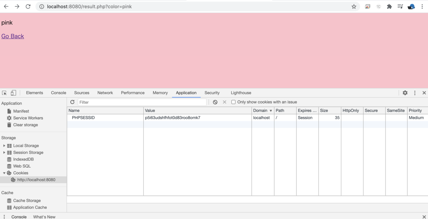Refresh the cookies list
The image size is (428, 219).
(x=72, y=102)
